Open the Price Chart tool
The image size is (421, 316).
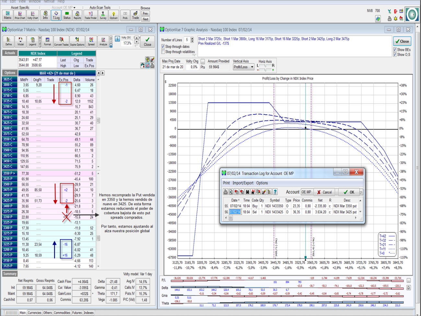click(20, 15)
